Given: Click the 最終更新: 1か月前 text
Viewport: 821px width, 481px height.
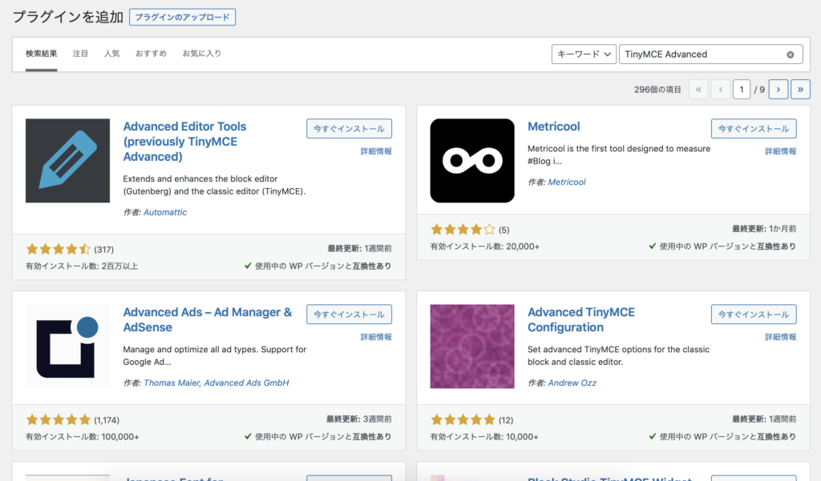Looking at the screenshot, I should (x=764, y=228).
